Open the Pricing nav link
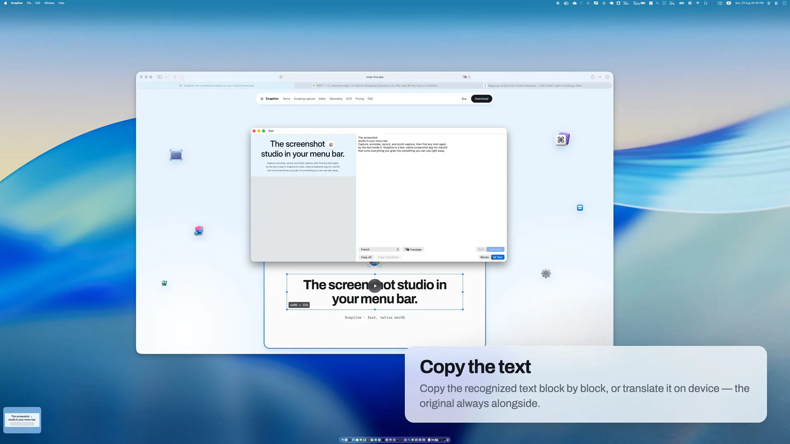 (360, 99)
